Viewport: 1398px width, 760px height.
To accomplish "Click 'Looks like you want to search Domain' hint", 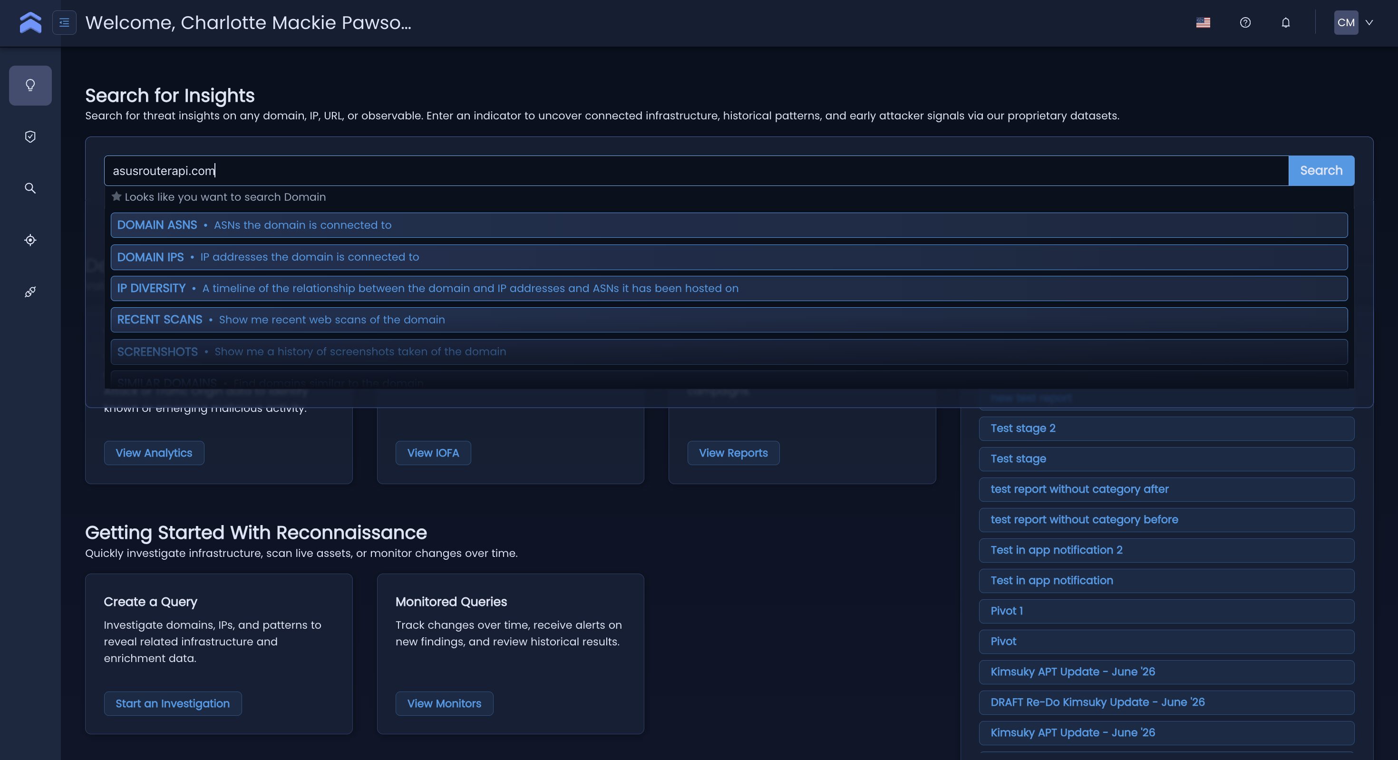I will tap(224, 197).
